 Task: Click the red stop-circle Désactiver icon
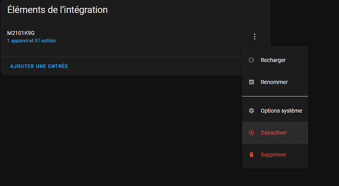pos(251,133)
